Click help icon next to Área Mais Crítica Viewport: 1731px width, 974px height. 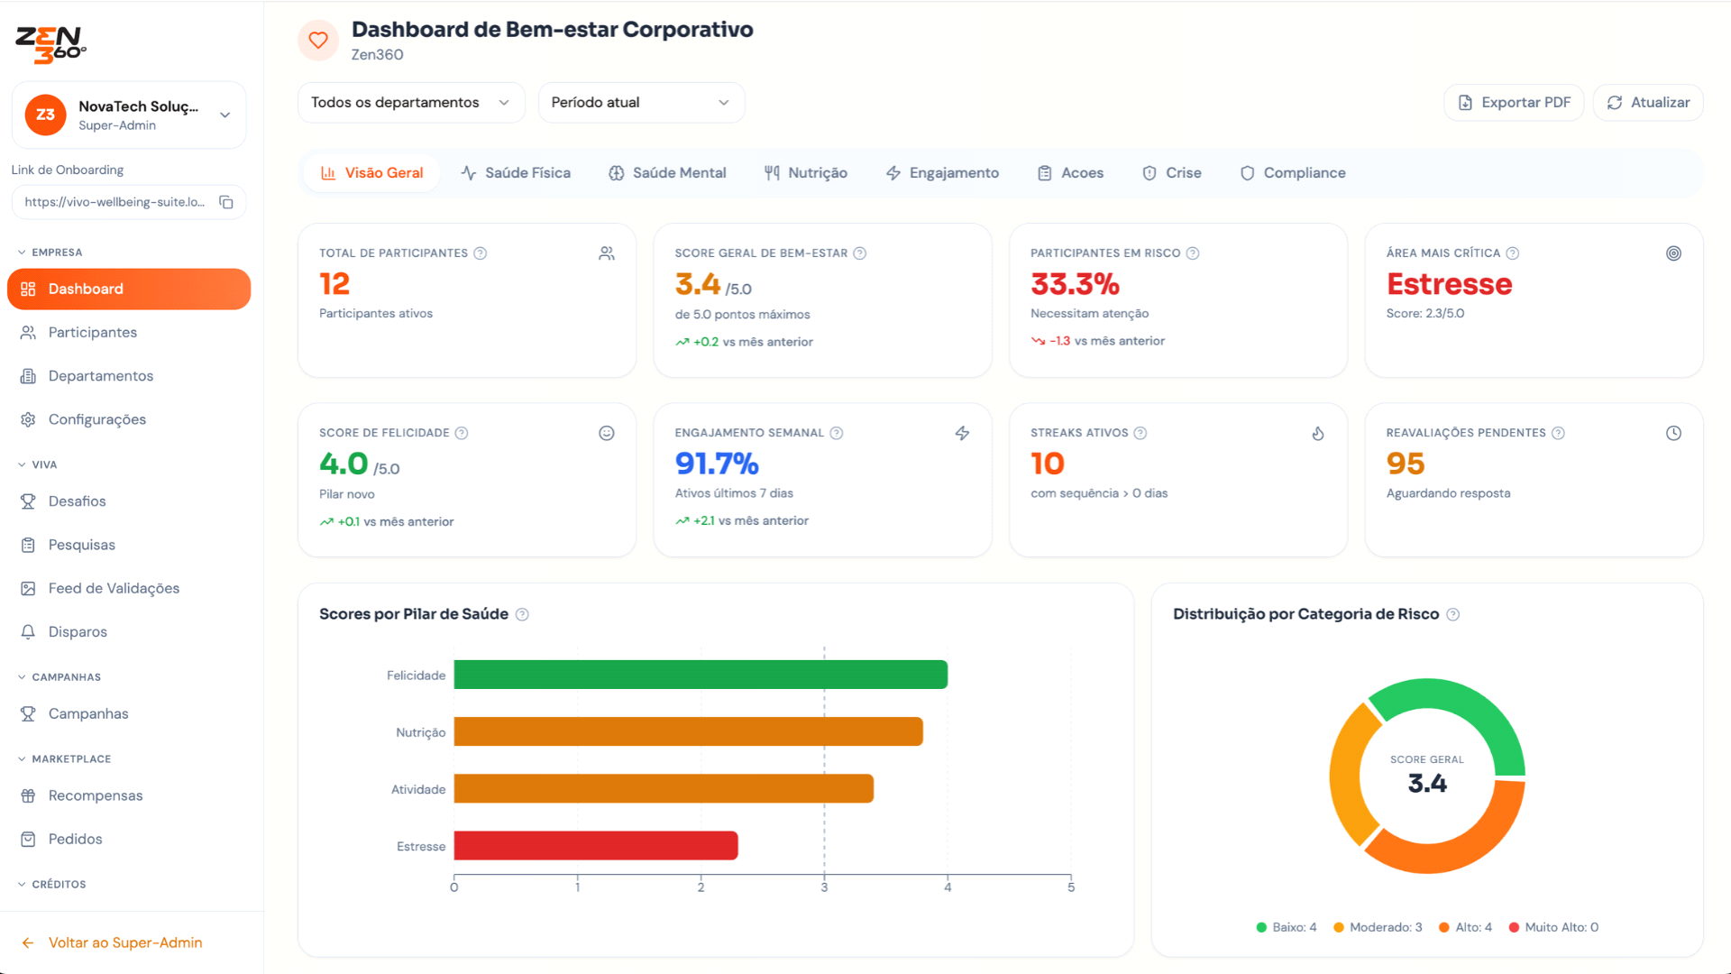click(1513, 253)
